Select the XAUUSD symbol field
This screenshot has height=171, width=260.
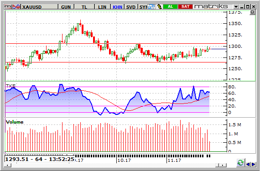pyautogui.click(x=40, y=7)
